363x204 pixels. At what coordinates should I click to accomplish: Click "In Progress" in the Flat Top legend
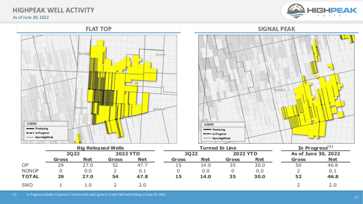[x=42, y=133]
